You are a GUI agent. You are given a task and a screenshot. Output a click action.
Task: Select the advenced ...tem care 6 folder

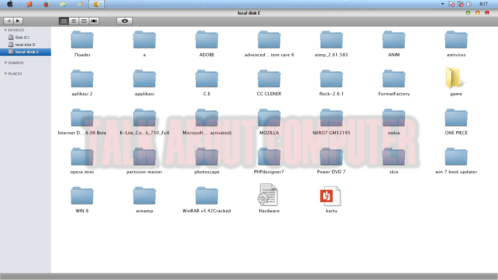click(269, 44)
